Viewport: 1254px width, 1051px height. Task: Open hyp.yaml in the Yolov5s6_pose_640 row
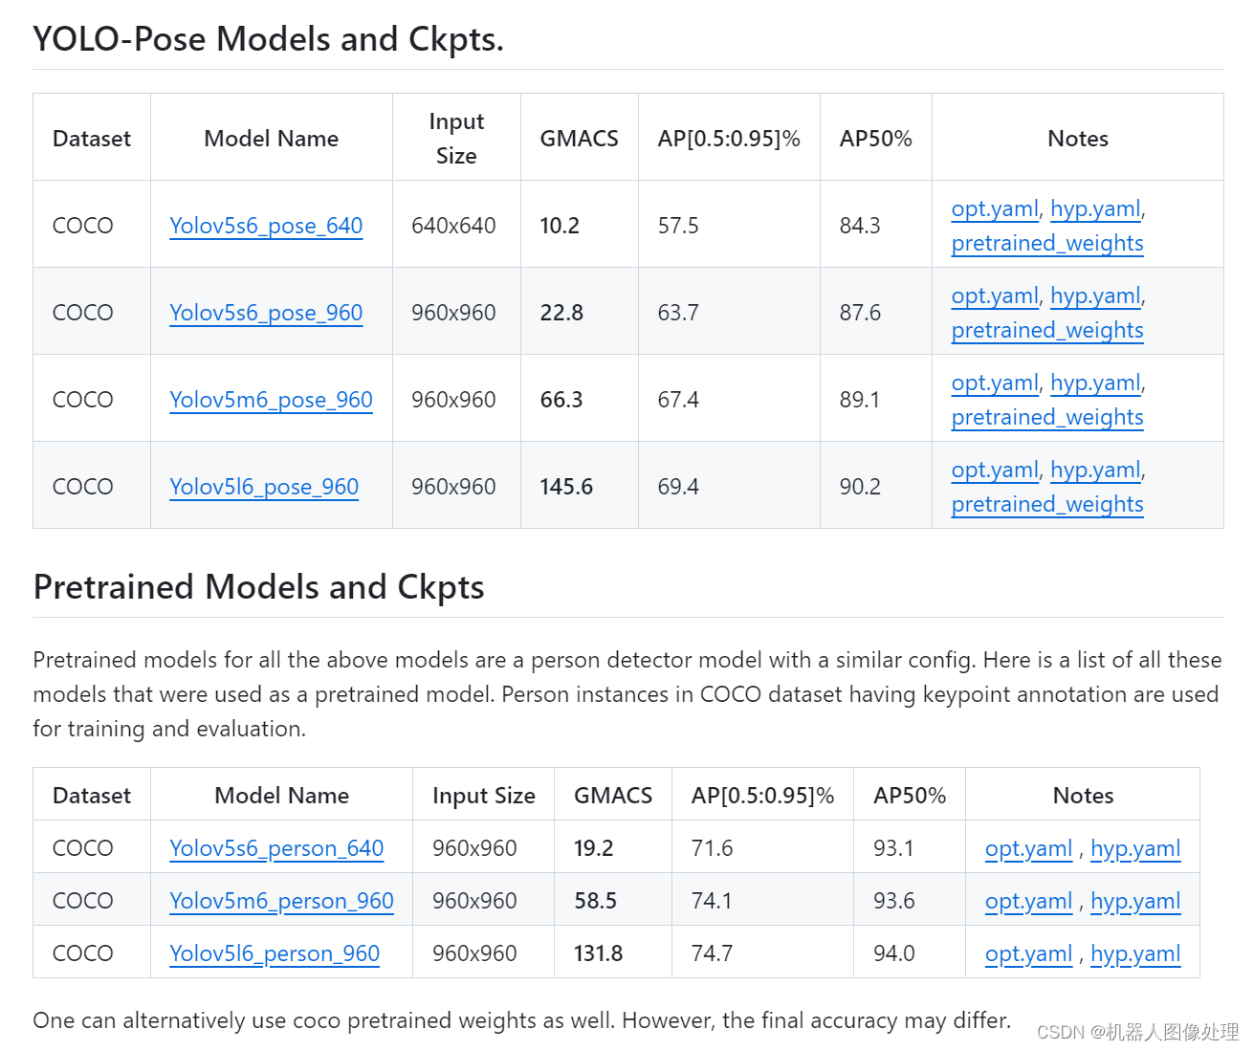pos(1095,208)
